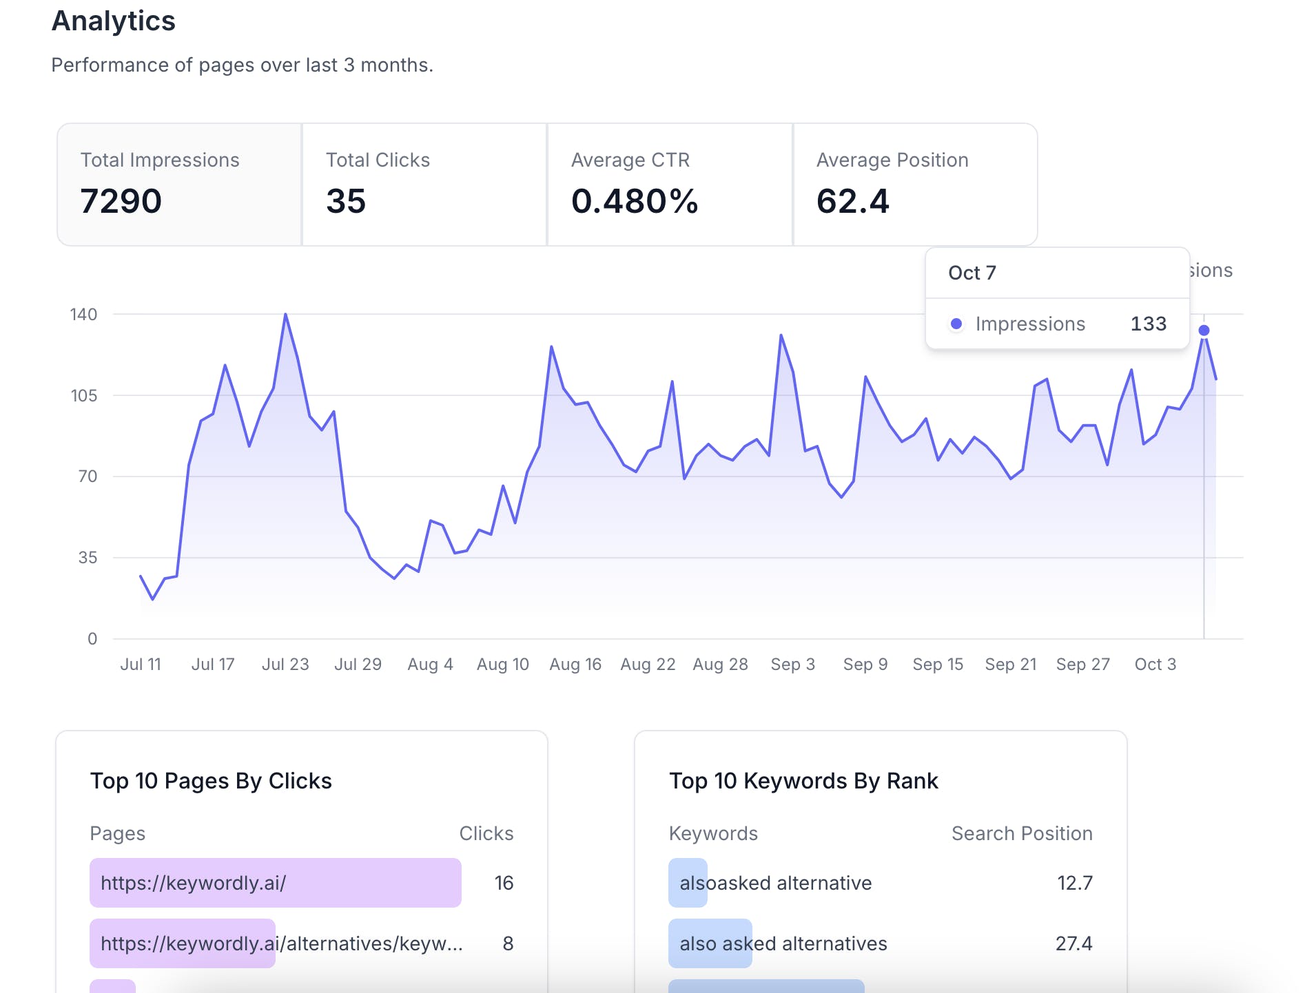Click the 133 impressions tooltip value
This screenshot has height=993, width=1305.
point(1149,324)
